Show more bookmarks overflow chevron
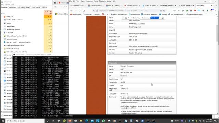This screenshot has height=123, width=219. tap(216, 14)
